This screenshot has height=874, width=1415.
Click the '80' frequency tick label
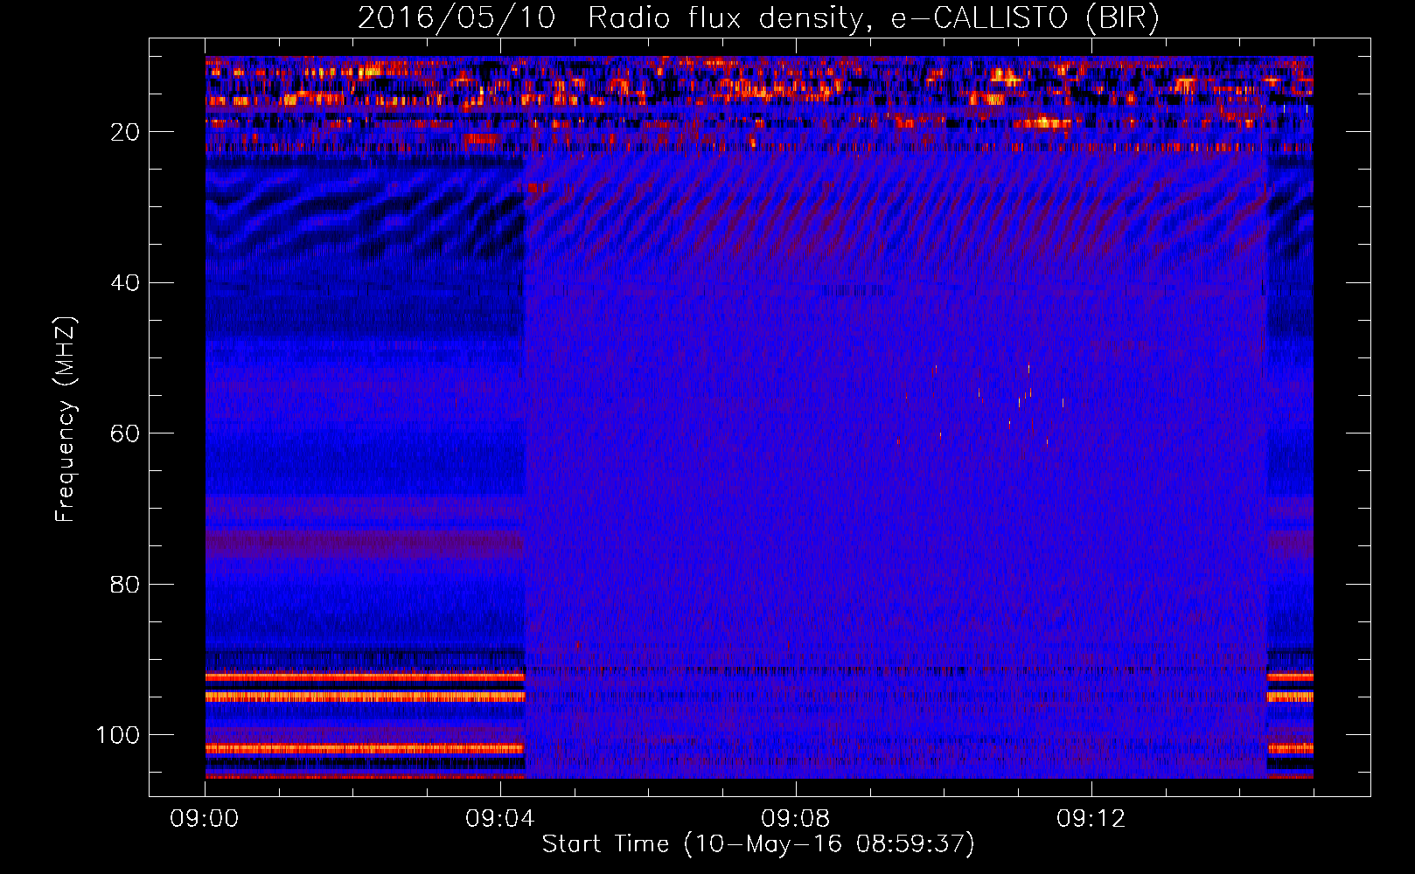(125, 584)
